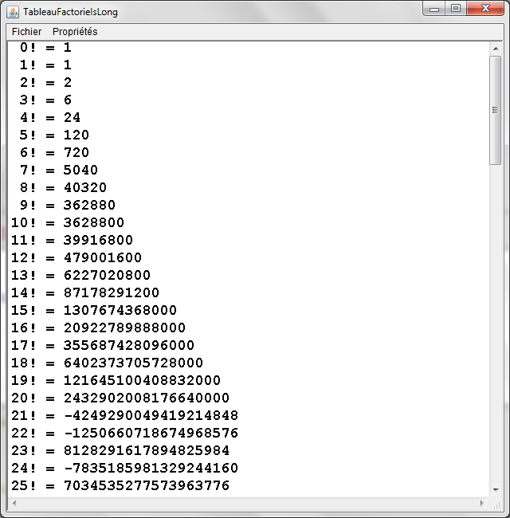The height and width of the screenshot is (518, 510).
Task: Minimize the TableauFactorielsLong window
Action: click(435, 10)
